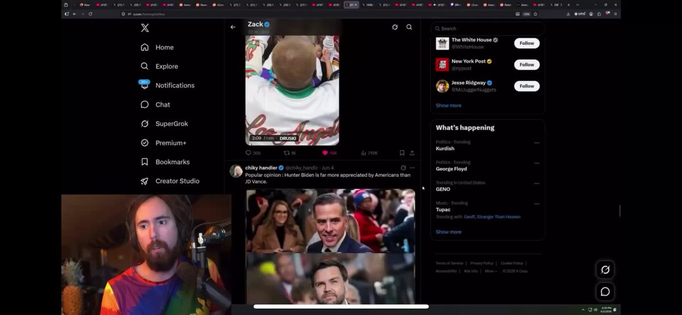Open Terms of Service footer link

tap(450, 263)
